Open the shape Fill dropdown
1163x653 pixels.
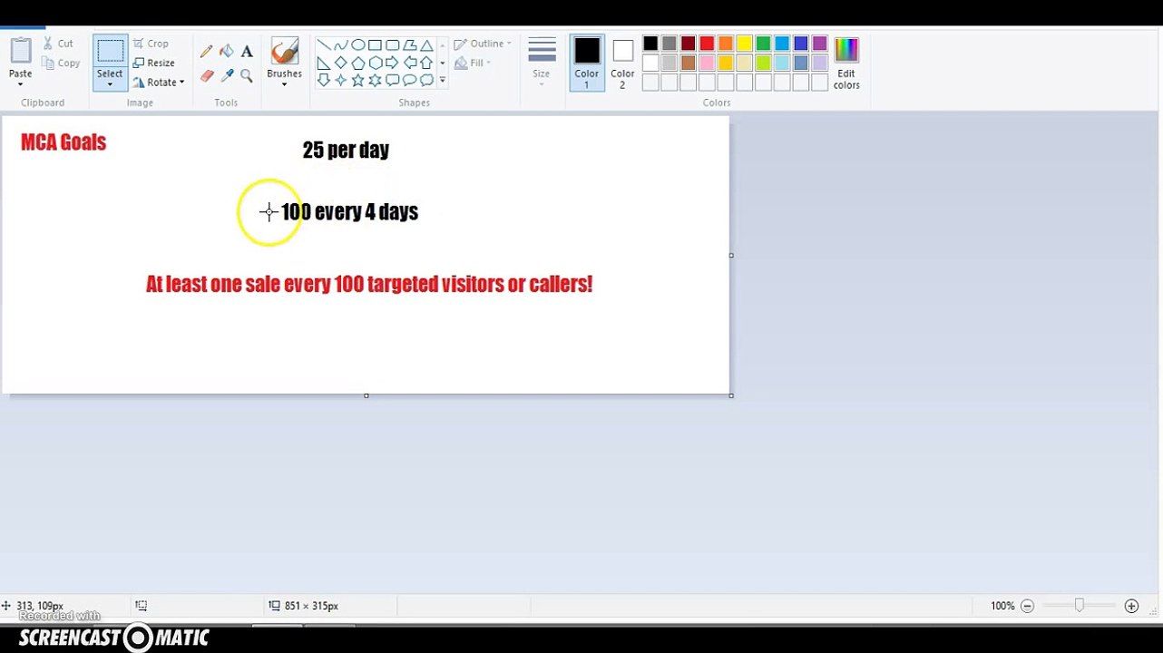click(x=473, y=63)
